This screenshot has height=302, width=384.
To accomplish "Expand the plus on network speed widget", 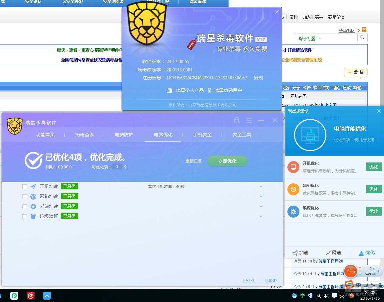I will (379, 271).
